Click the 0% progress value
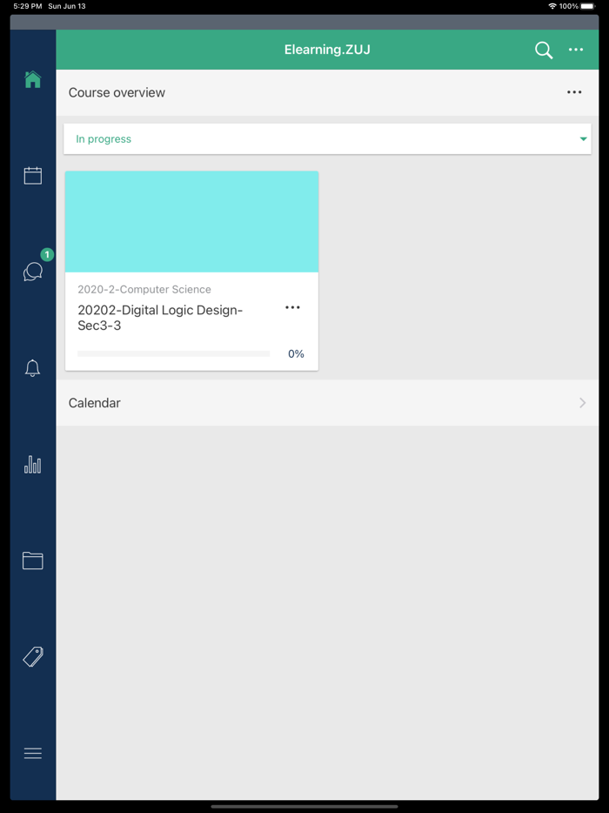This screenshot has height=813, width=609. click(296, 354)
